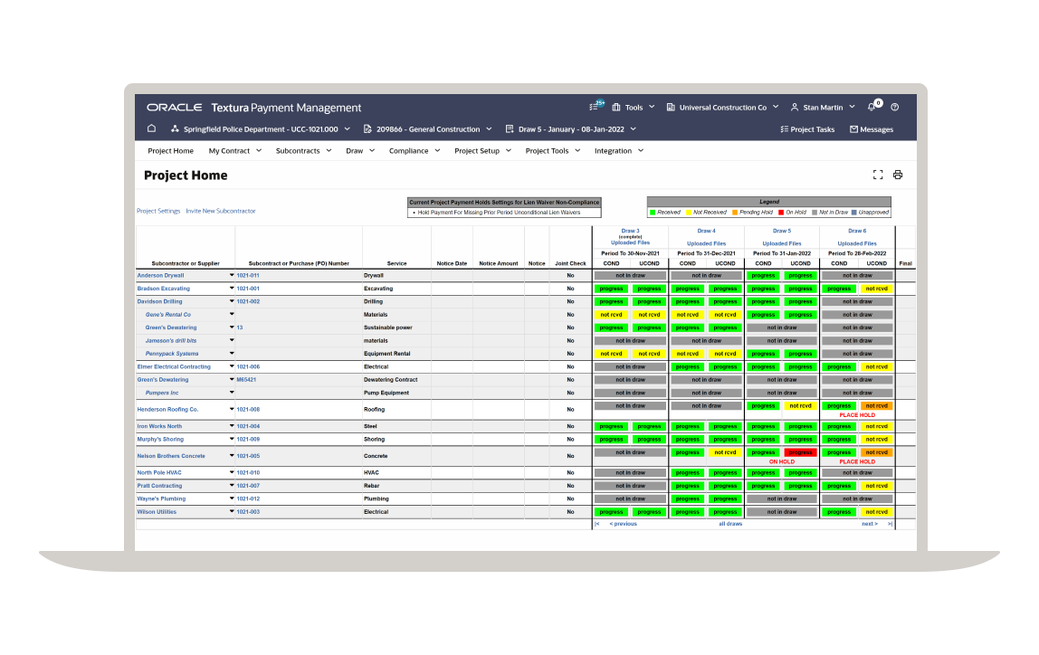Screen dimensions: 1039x655
Task: Open the notifications bell
Action: 870,107
